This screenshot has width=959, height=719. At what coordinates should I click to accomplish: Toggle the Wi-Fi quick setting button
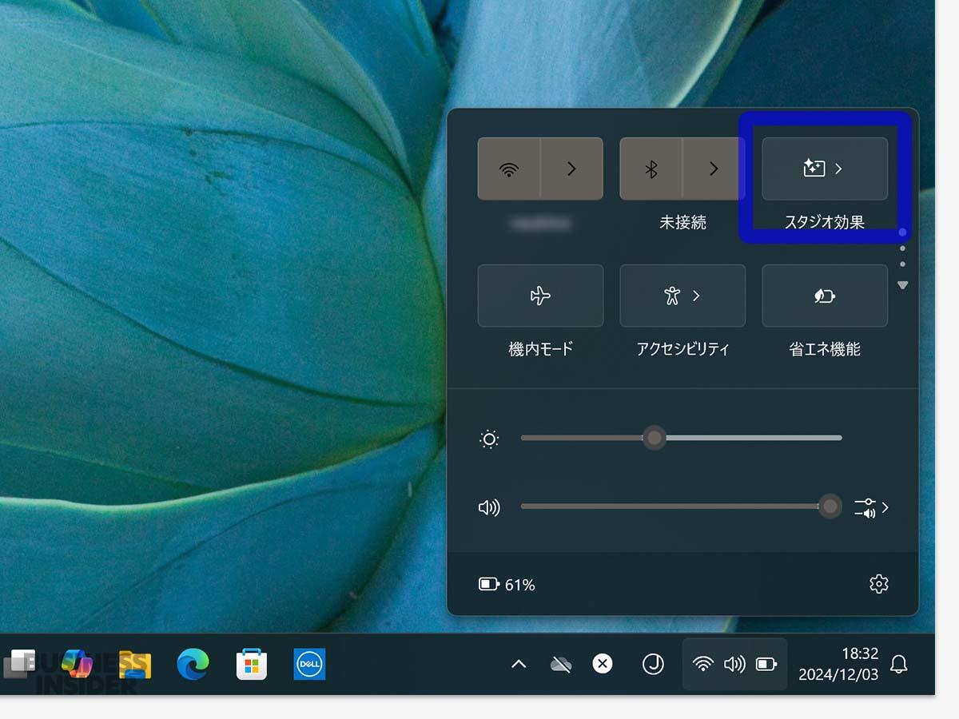pos(509,169)
